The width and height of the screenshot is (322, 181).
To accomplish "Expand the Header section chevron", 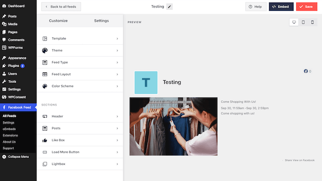I will point(117,116).
